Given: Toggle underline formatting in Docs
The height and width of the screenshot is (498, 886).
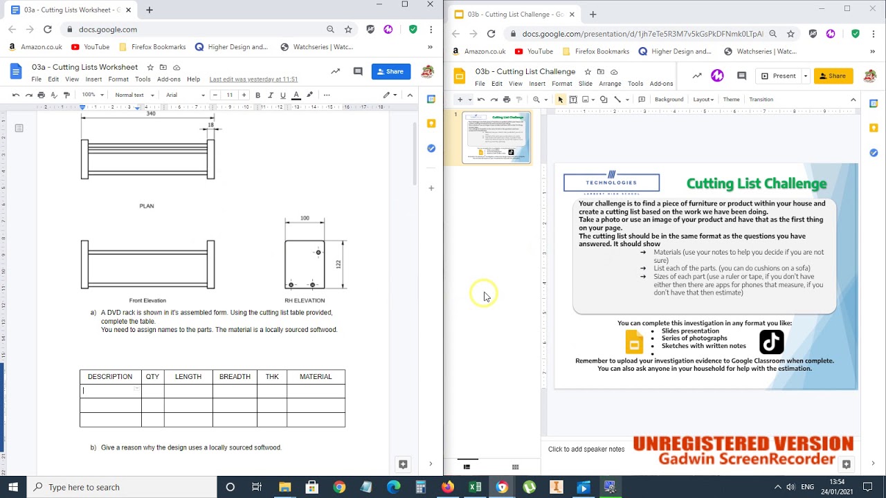Looking at the screenshot, I should tap(283, 95).
